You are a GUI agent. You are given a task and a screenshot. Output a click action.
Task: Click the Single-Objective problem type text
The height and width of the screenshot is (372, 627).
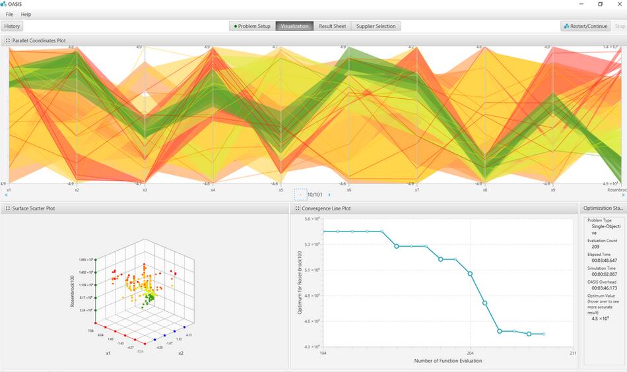606,230
